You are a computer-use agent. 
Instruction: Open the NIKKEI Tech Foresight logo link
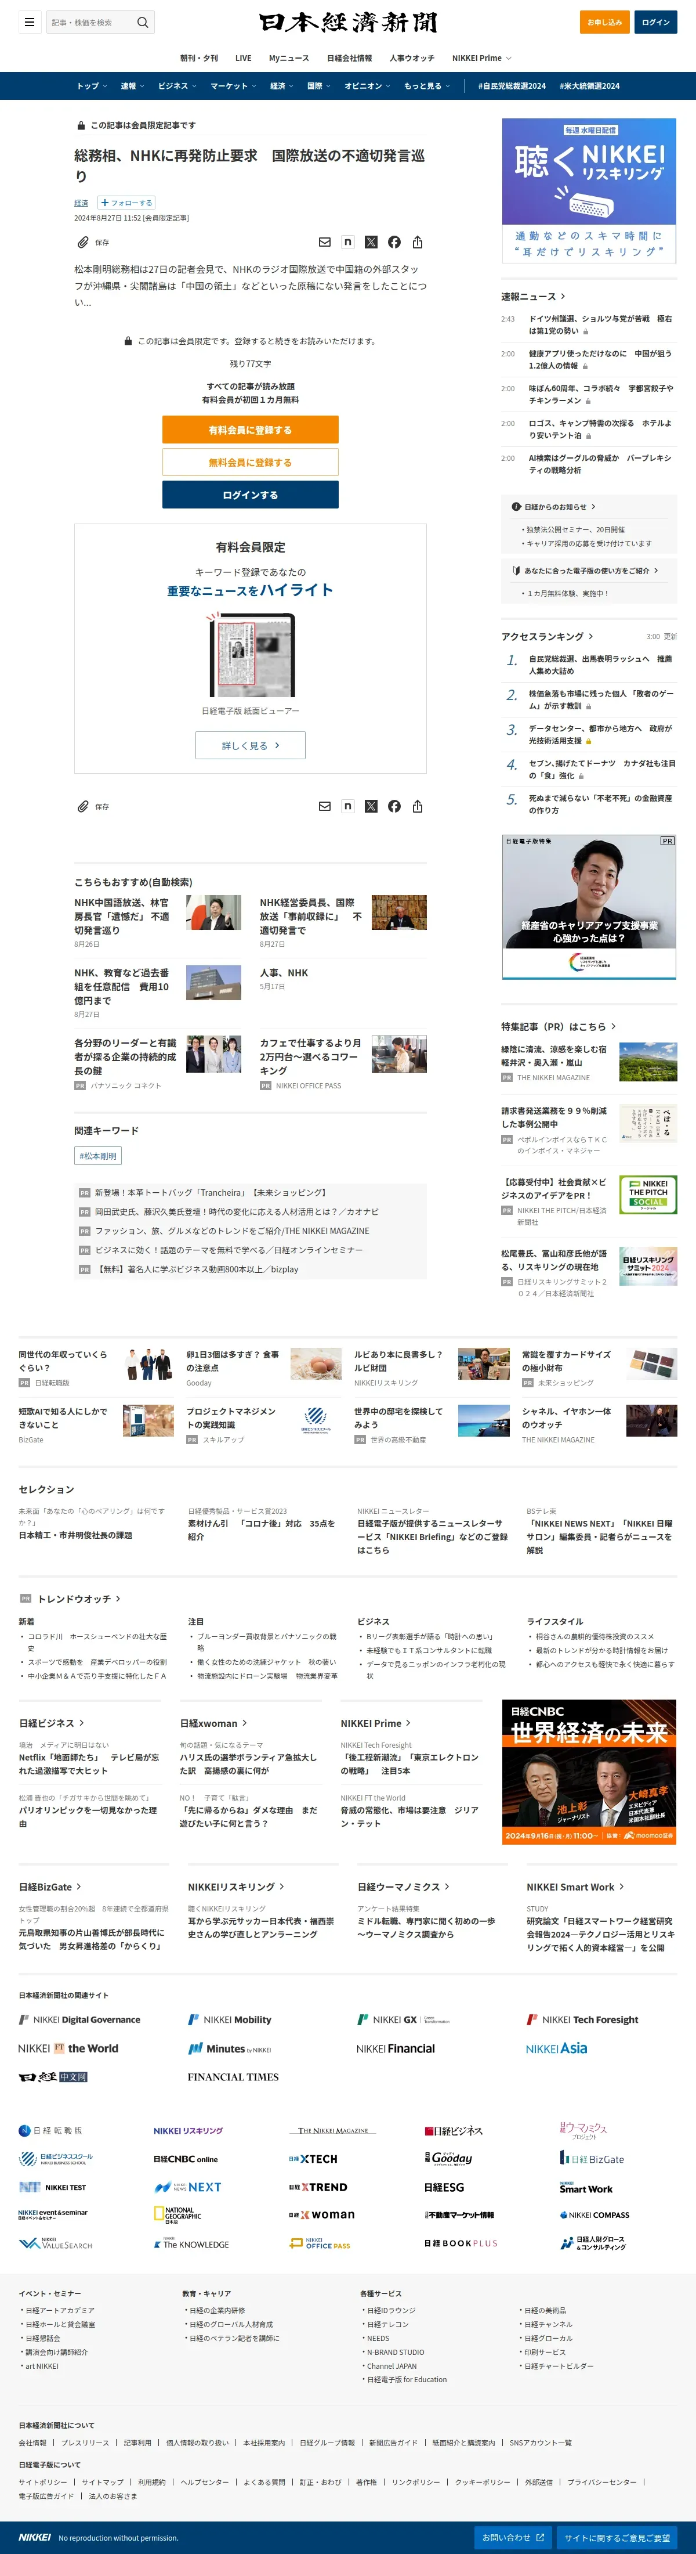click(582, 2019)
